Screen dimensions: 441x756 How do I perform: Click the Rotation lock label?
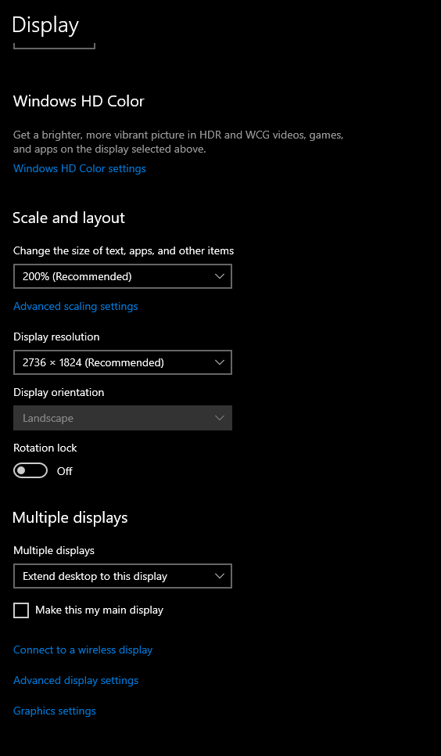point(45,448)
